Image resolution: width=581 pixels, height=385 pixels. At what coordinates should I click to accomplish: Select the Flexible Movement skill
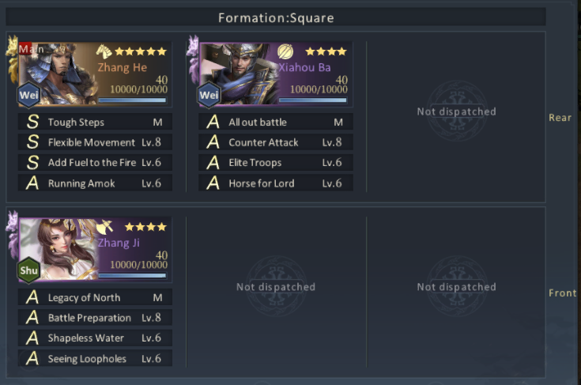click(x=95, y=142)
